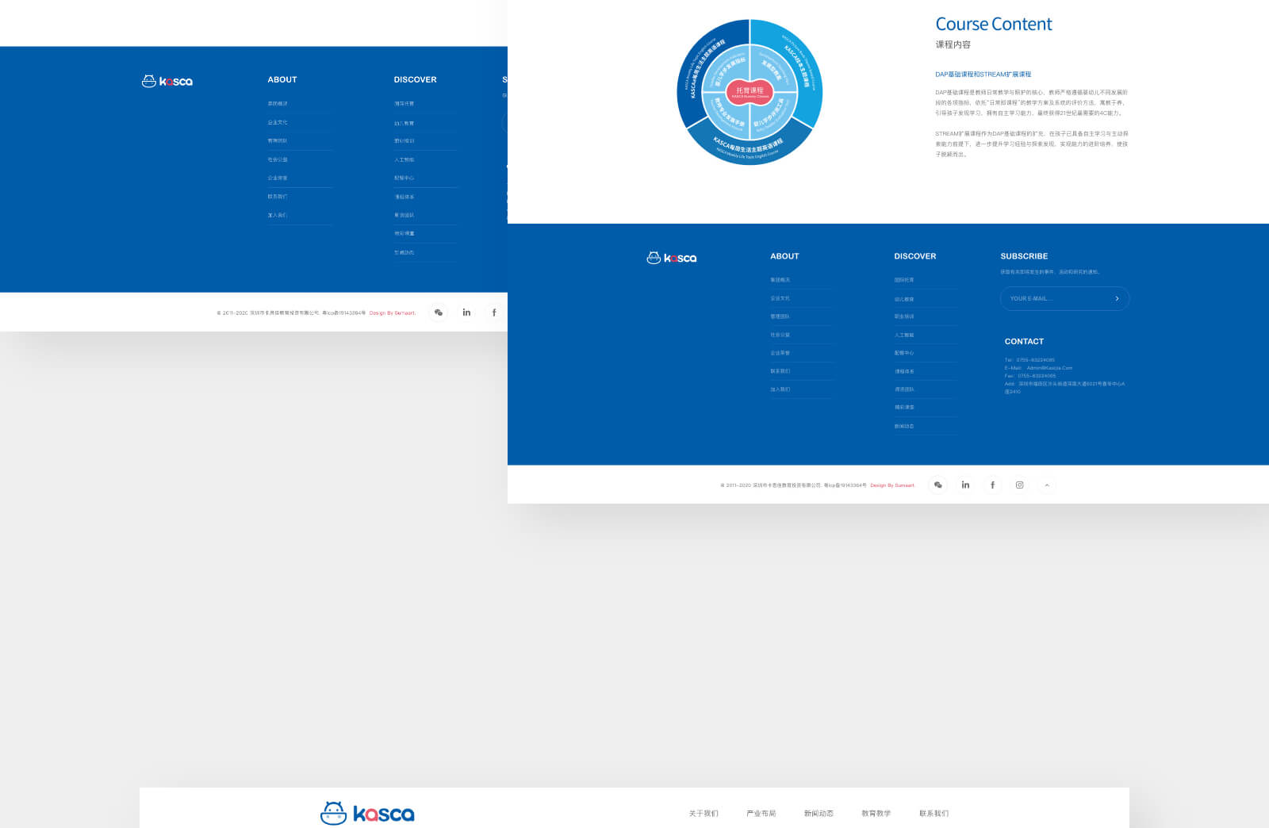Open Design By Sumaart link beside Instagram row
The width and height of the screenshot is (1269, 828).
[891, 485]
